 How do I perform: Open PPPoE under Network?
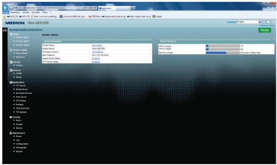pyautogui.click(x=18, y=77)
